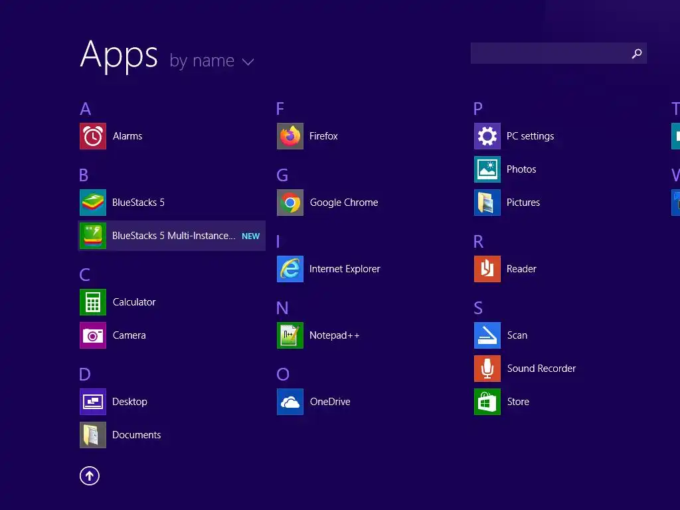Select letter header N
Viewport: 680px width, 510px height.
[282, 308]
